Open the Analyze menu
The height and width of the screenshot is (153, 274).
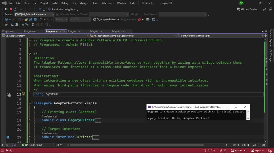click(x=84, y=3)
